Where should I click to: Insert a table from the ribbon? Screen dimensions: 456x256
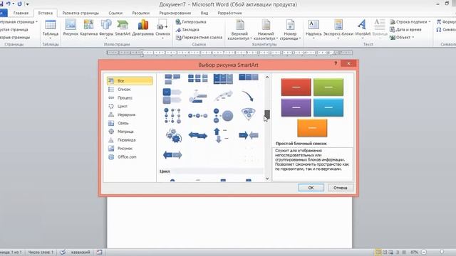(51, 30)
